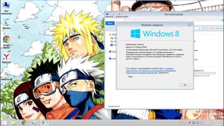Open the touch keyboard from the taskbar
This screenshot has height=126, width=224.
(x=180, y=123)
